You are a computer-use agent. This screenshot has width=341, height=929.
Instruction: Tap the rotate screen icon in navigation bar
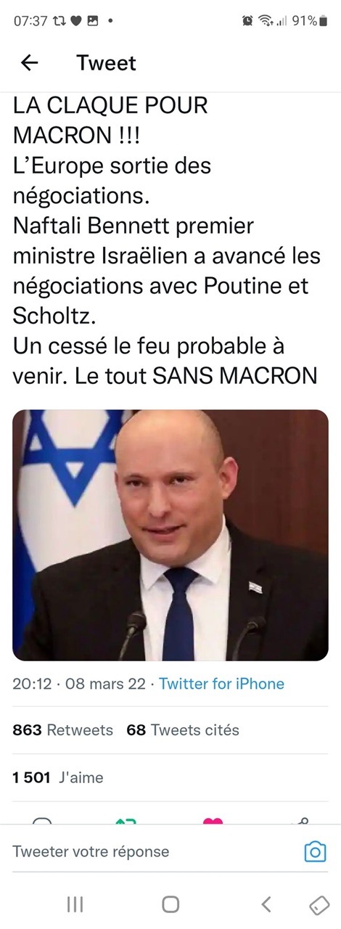click(319, 904)
